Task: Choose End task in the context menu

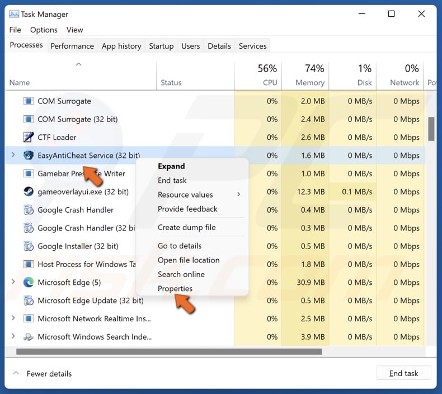Action: (x=192, y=180)
